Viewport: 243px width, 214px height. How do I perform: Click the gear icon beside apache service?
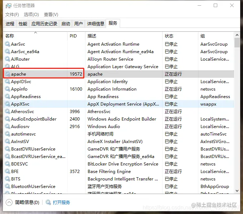(x=7, y=74)
